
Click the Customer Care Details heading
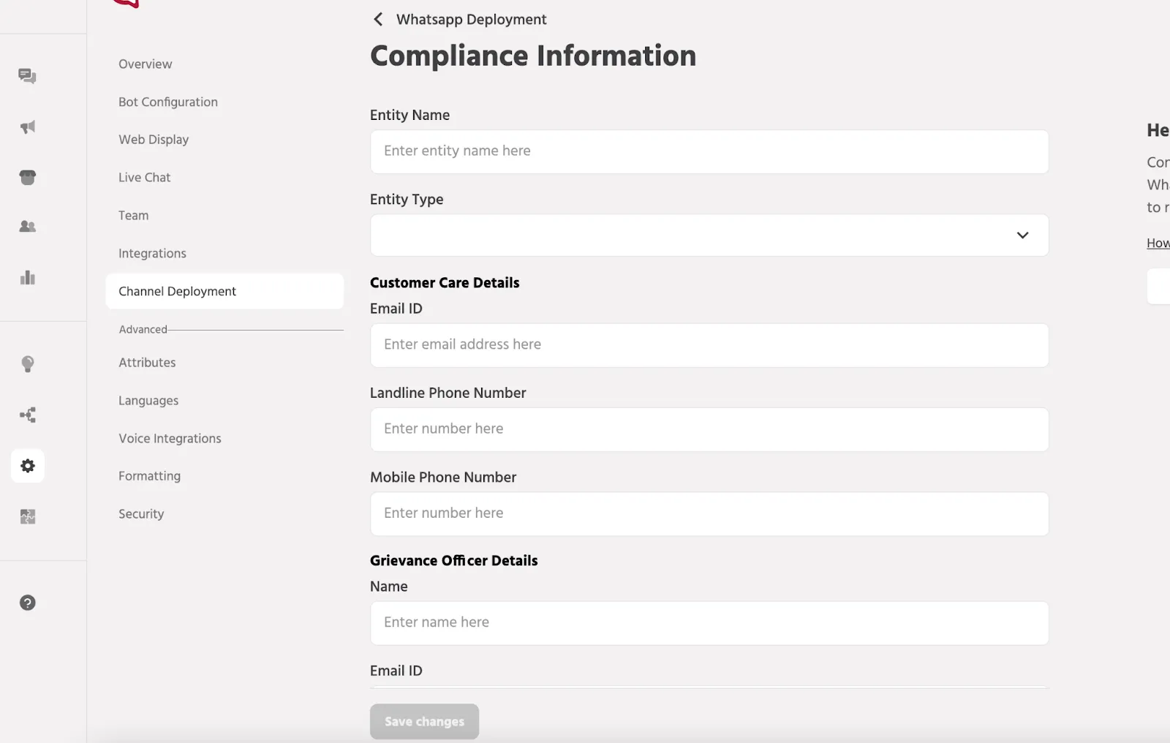(x=445, y=283)
